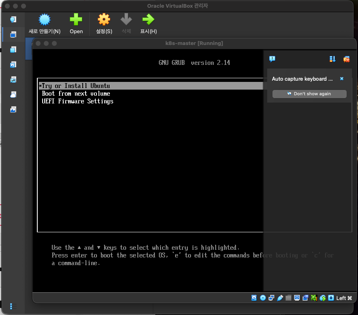Screen dimensions: 358x315
Task: Click the recording status bar indicator
Action: pyautogui.click(x=305, y=298)
